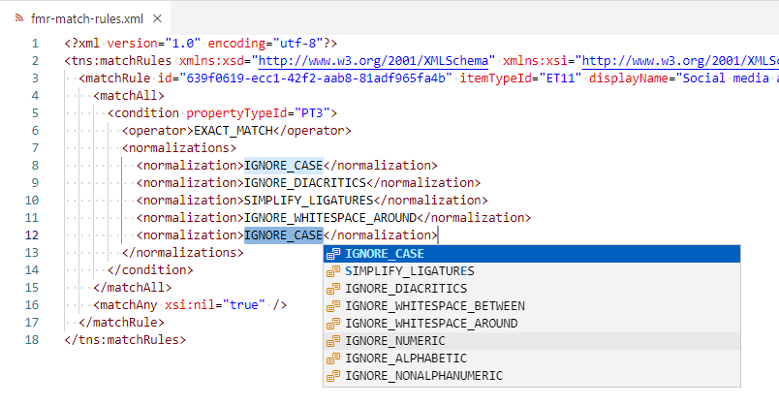This screenshot has height=406, width=779.
Task: Click the version "1.0" value
Action: 183,44
